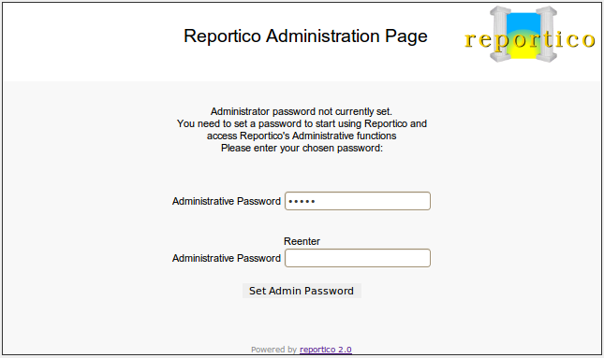Viewport: 604px width, 358px height.
Task: Click 'You need to set a password' line
Action: (302, 123)
